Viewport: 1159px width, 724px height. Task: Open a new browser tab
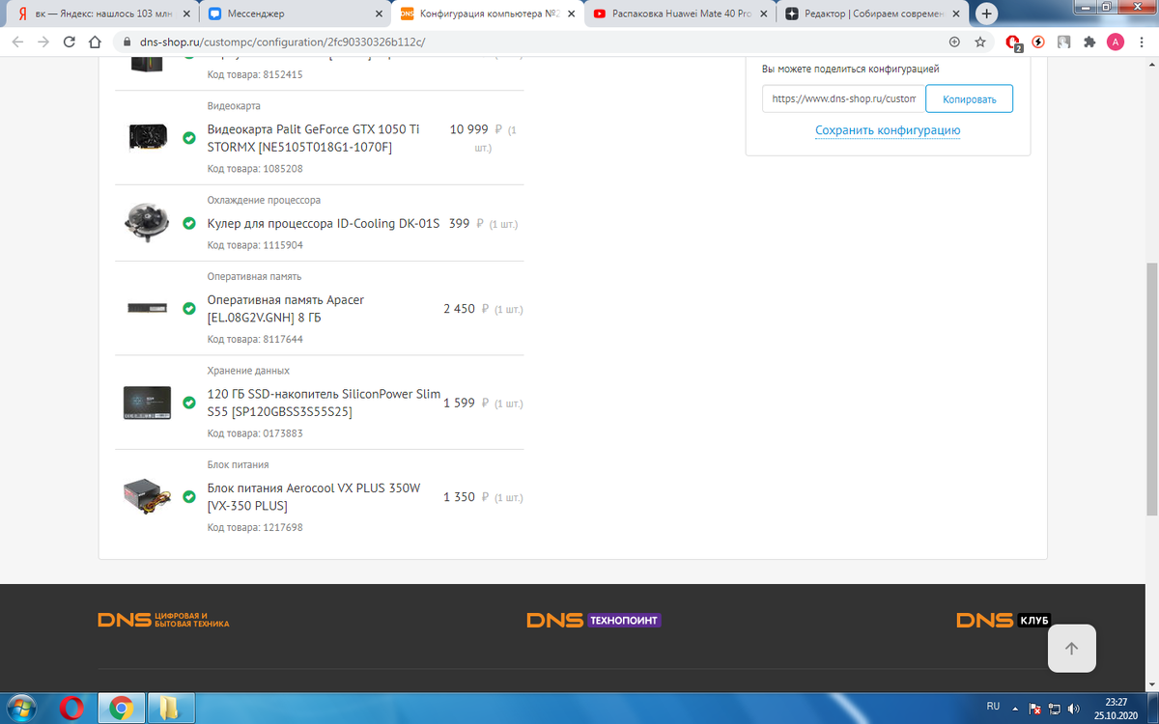pyautogui.click(x=986, y=14)
